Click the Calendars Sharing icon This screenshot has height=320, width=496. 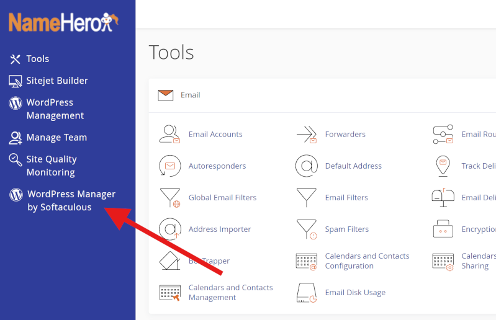(443, 262)
